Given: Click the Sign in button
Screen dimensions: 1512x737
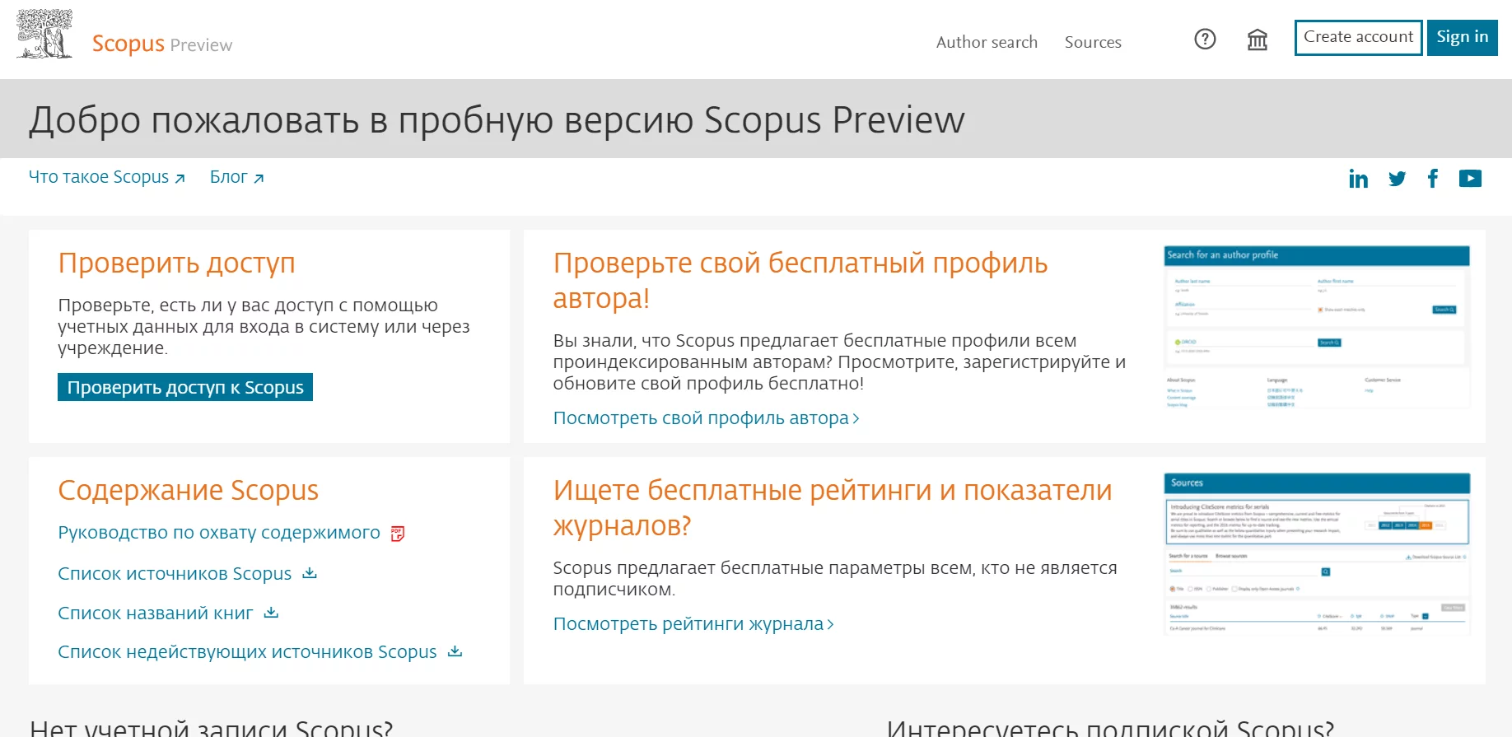Looking at the screenshot, I should point(1462,37).
